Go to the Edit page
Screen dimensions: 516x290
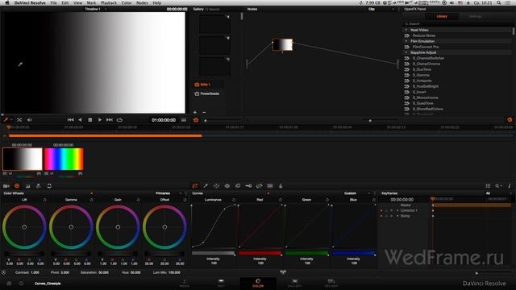point(221,283)
